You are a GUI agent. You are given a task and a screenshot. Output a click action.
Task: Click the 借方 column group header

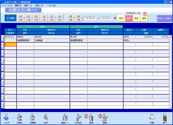(x=43, y=27)
